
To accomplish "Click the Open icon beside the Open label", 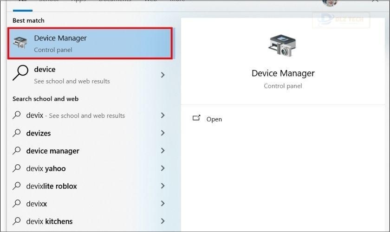I will (196, 118).
